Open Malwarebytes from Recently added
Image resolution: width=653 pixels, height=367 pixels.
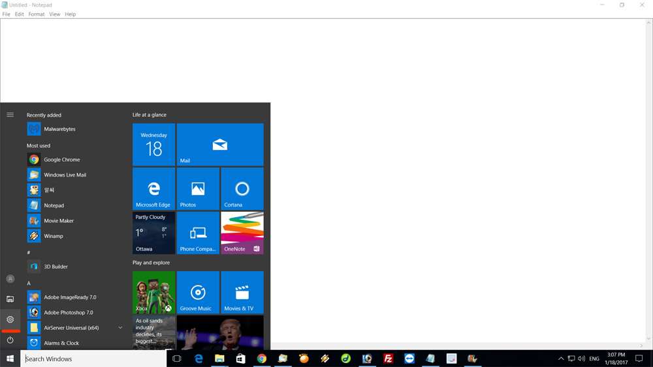coord(74,129)
